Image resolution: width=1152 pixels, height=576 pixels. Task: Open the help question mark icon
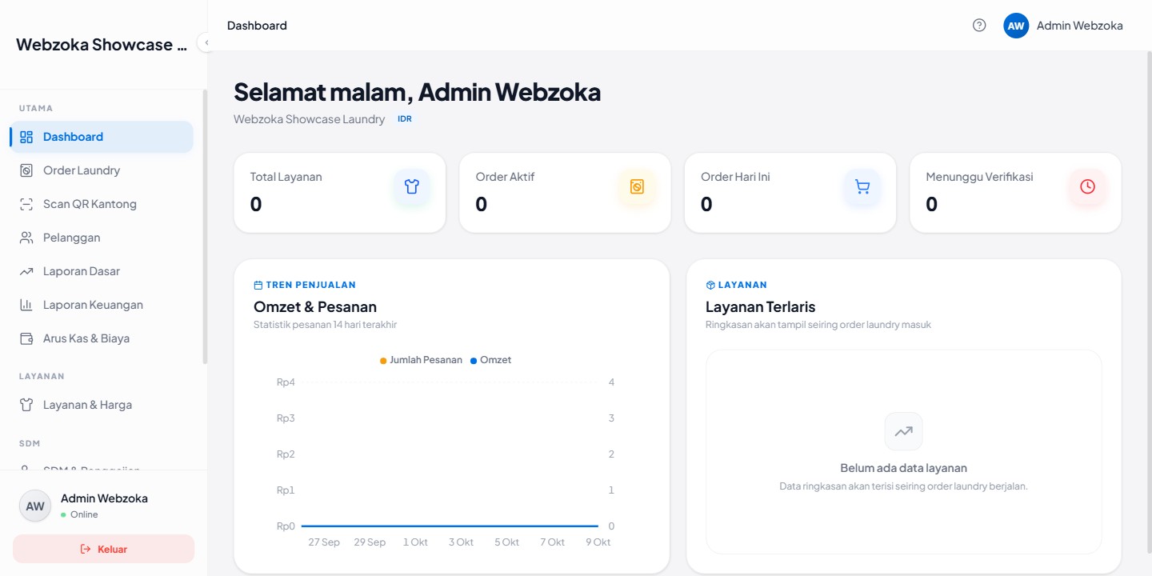coord(979,26)
